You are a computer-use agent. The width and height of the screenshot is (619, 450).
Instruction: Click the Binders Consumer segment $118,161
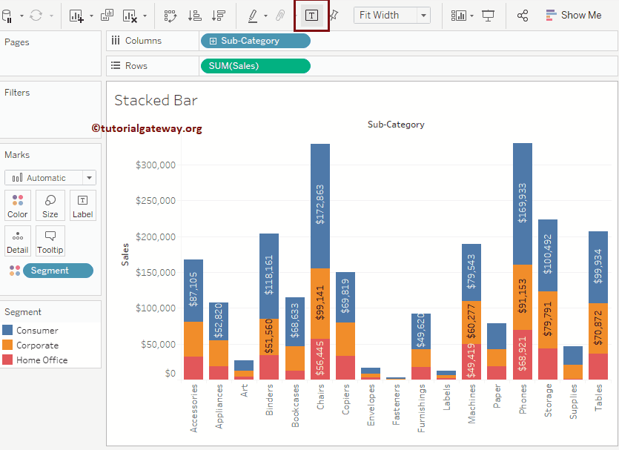269,276
